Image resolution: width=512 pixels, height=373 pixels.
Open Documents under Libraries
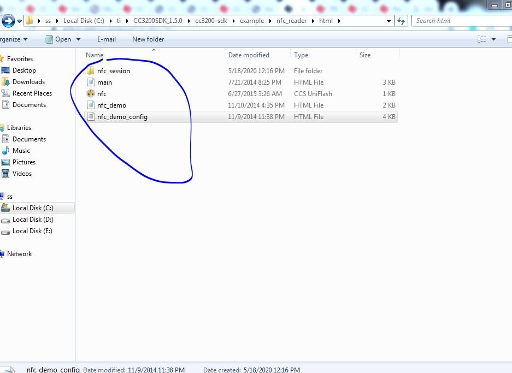pos(29,139)
